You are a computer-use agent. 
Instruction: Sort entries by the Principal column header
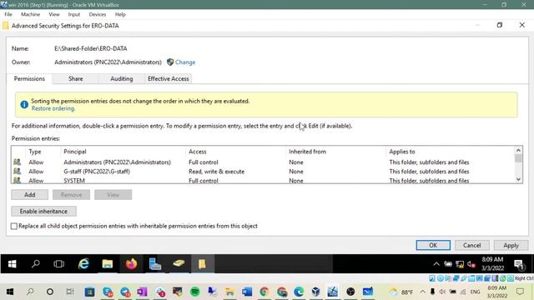[x=75, y=152]
